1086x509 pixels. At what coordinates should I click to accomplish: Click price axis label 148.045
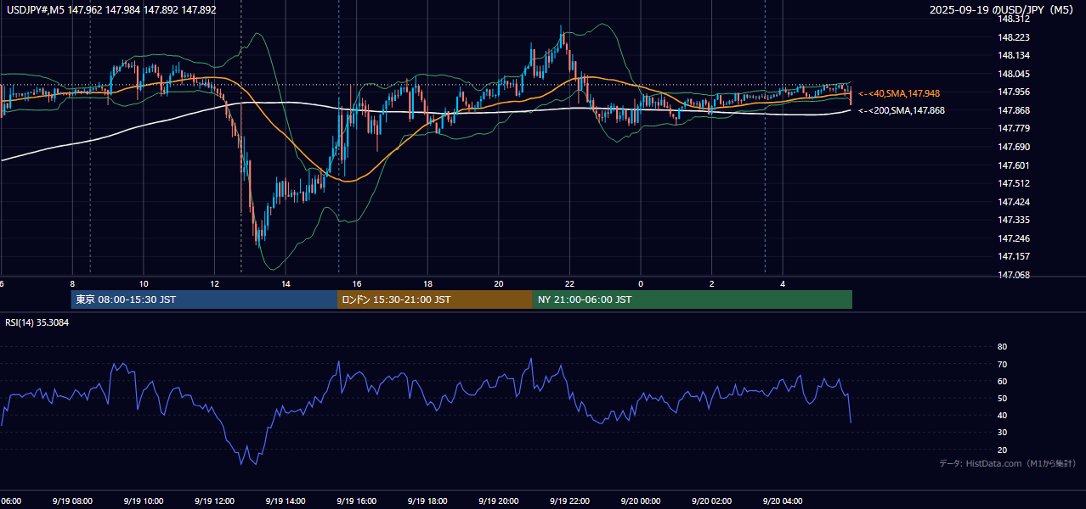tap(1013, 74)
